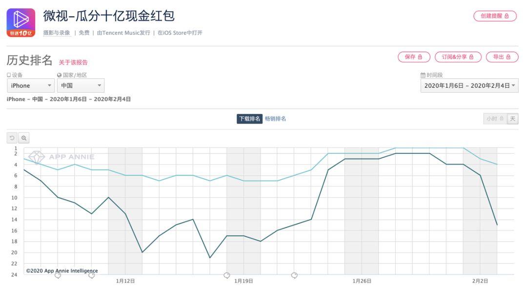The image size is (527, 289).
Task: Open the 摄影与录像 category link
Action: 57,33
